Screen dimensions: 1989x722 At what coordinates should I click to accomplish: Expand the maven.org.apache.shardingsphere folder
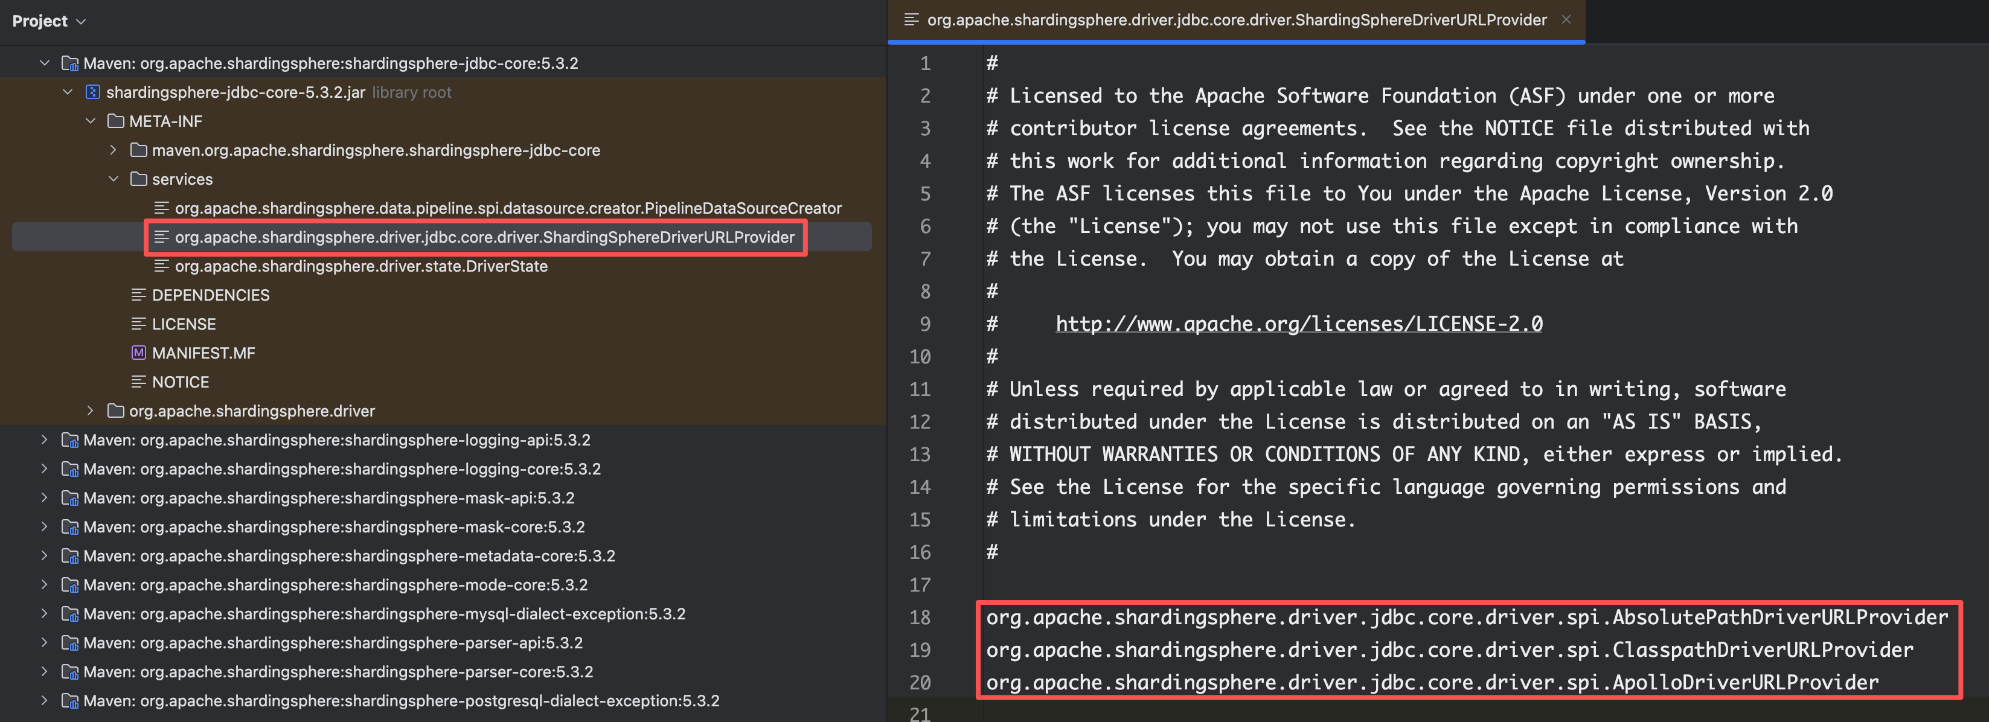(114, 150)
